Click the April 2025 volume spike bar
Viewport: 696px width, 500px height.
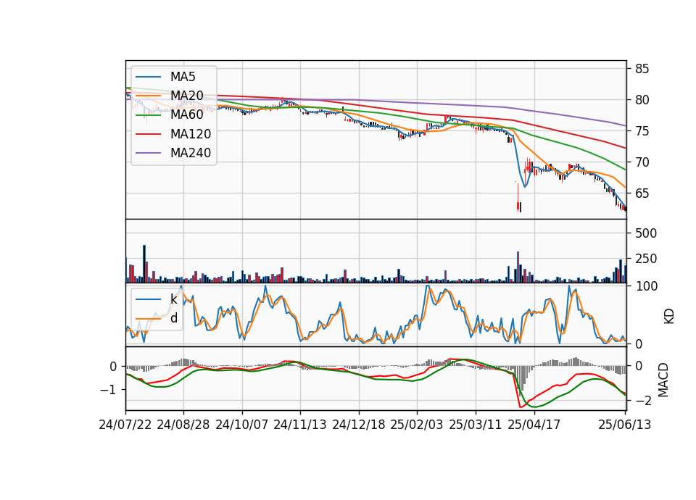point(518,267)
